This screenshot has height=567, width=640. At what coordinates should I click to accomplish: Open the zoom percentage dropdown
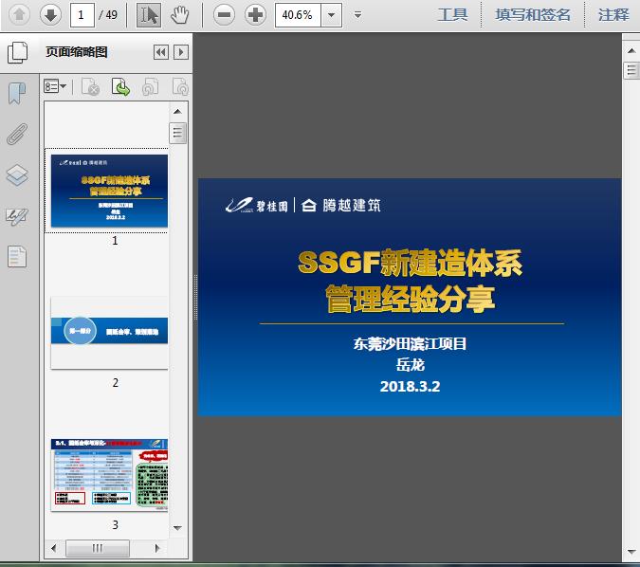(332, 15)
